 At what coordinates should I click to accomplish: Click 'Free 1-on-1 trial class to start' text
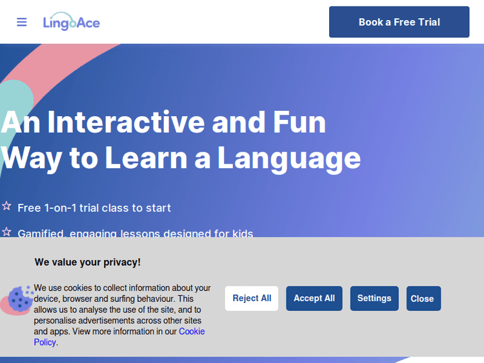94,208
